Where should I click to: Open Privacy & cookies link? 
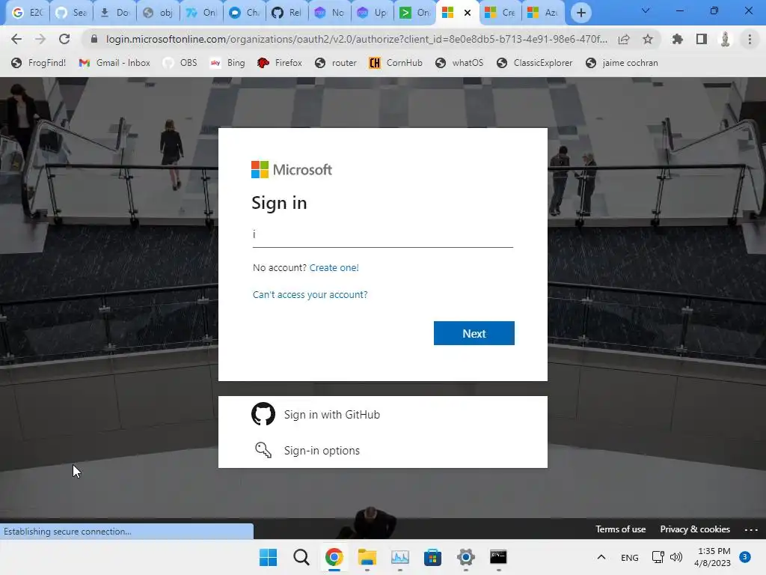click(x=695, y=529)
